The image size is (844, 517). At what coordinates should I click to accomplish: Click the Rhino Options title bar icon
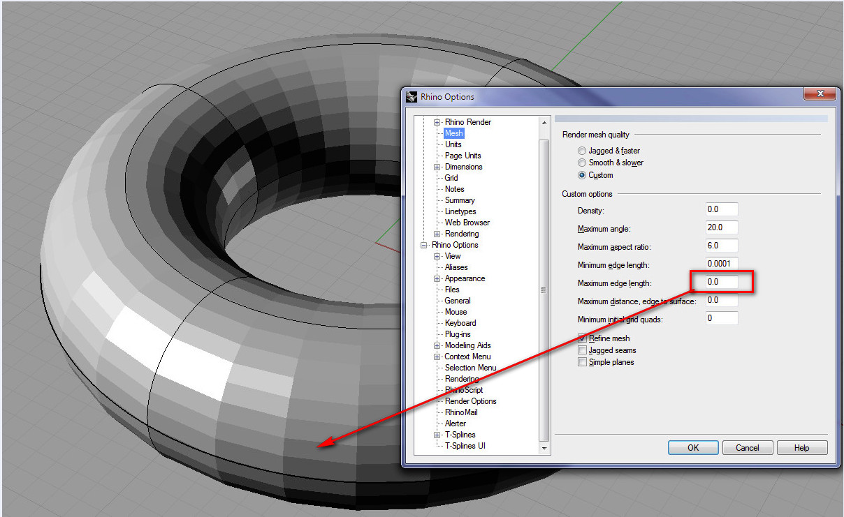pos(412,96)
